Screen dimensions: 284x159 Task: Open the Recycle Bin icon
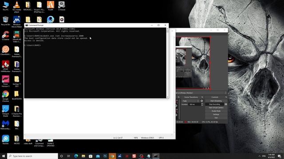point(5,21)
